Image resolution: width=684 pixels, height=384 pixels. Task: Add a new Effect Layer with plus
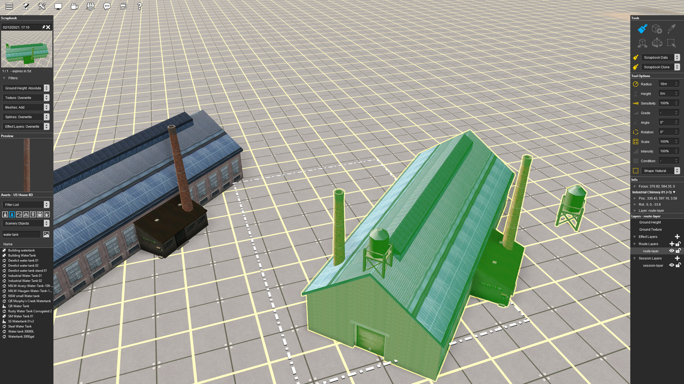click(x=678, y=236)
